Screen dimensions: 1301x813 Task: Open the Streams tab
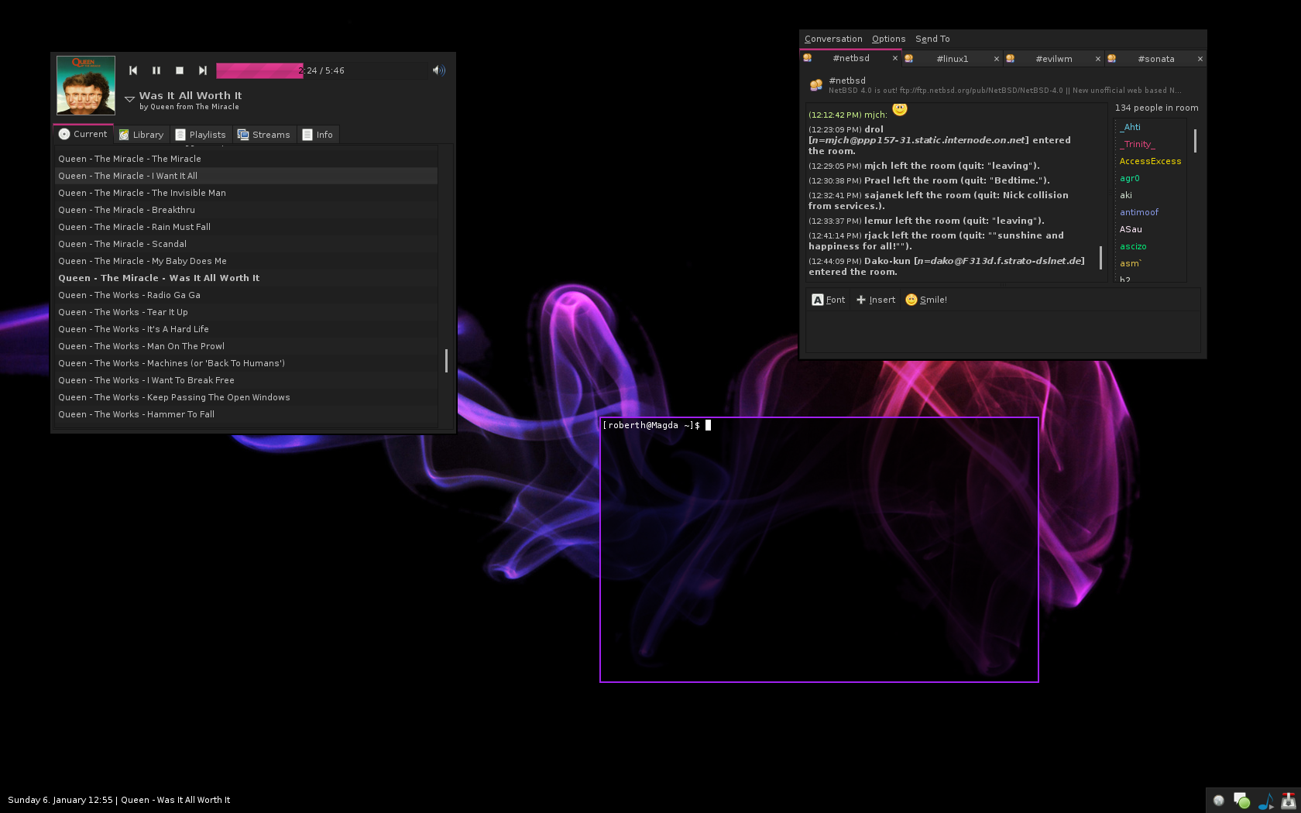tap(264, 135)
